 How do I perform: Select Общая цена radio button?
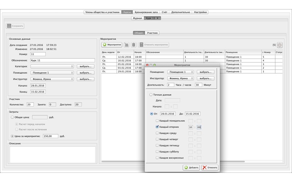(x=12, y=117)
